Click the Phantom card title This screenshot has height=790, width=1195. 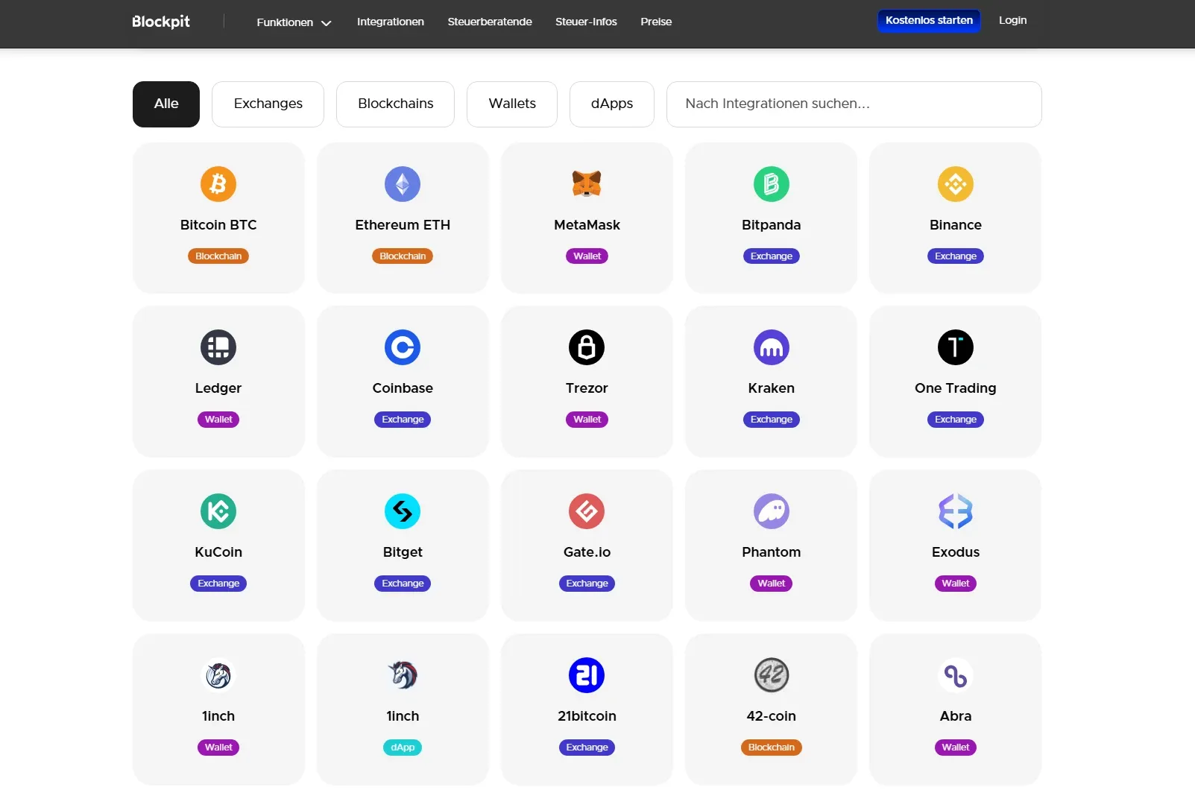click(x=772, y=552)
